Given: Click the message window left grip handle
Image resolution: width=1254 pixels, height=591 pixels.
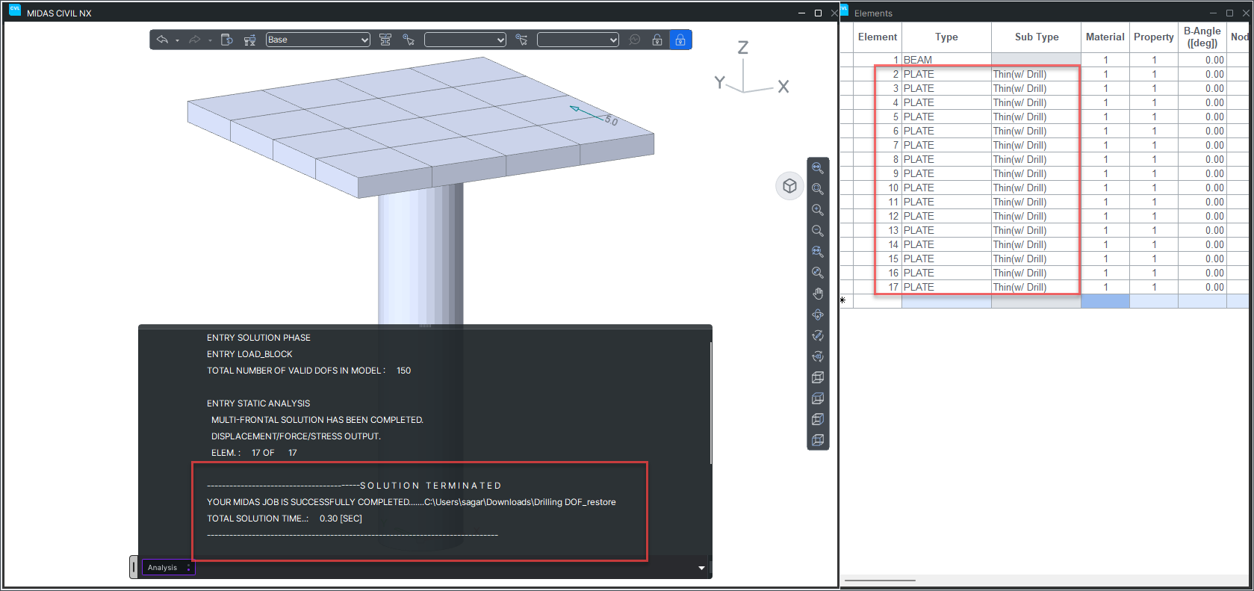Looking at the screenshot, I should coord(134,567).
